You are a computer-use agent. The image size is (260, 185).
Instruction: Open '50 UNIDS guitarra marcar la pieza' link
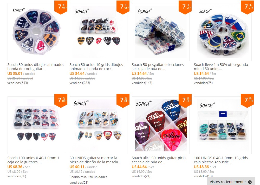click(x=95, y=160)
